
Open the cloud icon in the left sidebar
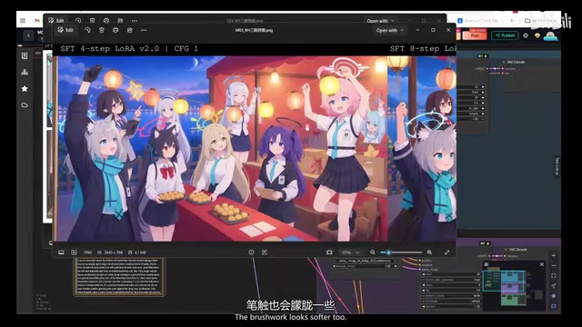(x=25, y=105)
